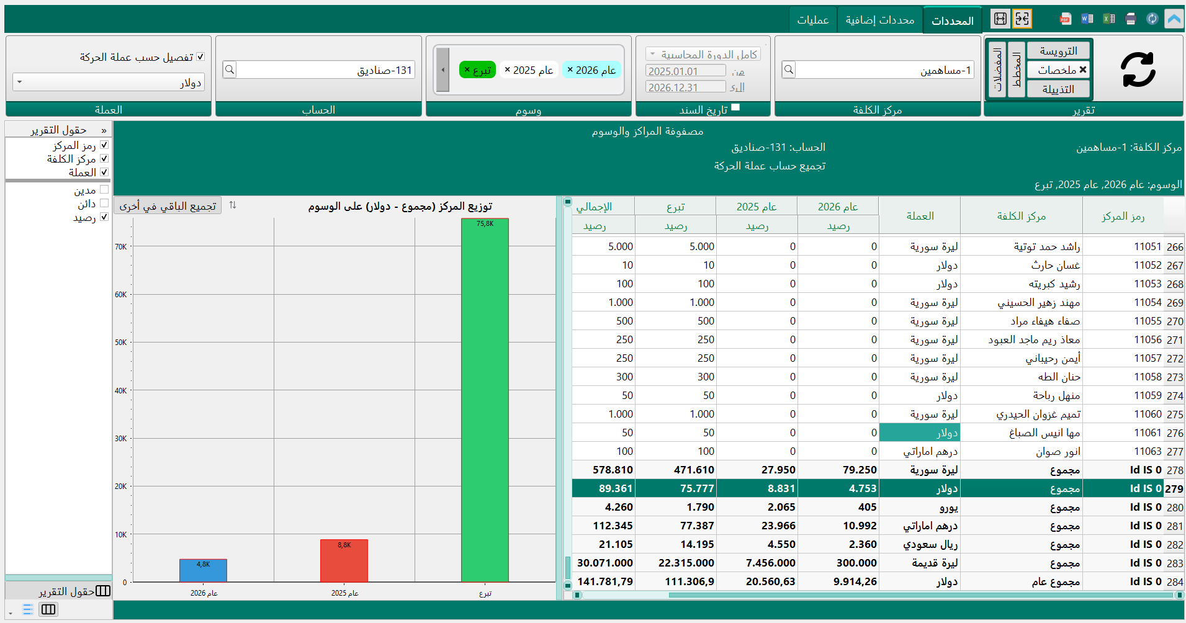The image size is (1186, 623).
Task: Switch to the عمليات tab
Action: pos(813,20)
